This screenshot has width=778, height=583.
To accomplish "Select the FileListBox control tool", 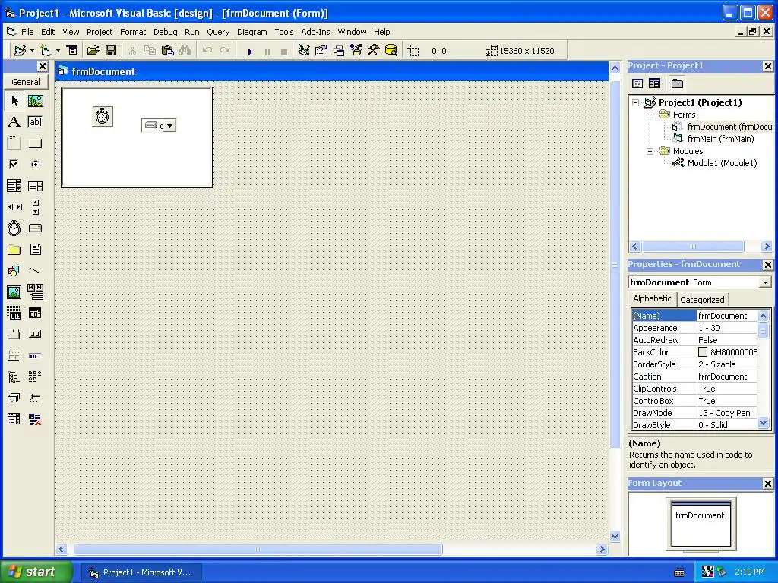I will [35, 249].
